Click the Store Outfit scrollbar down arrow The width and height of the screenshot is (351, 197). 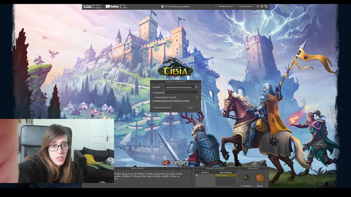click(191, 186)
